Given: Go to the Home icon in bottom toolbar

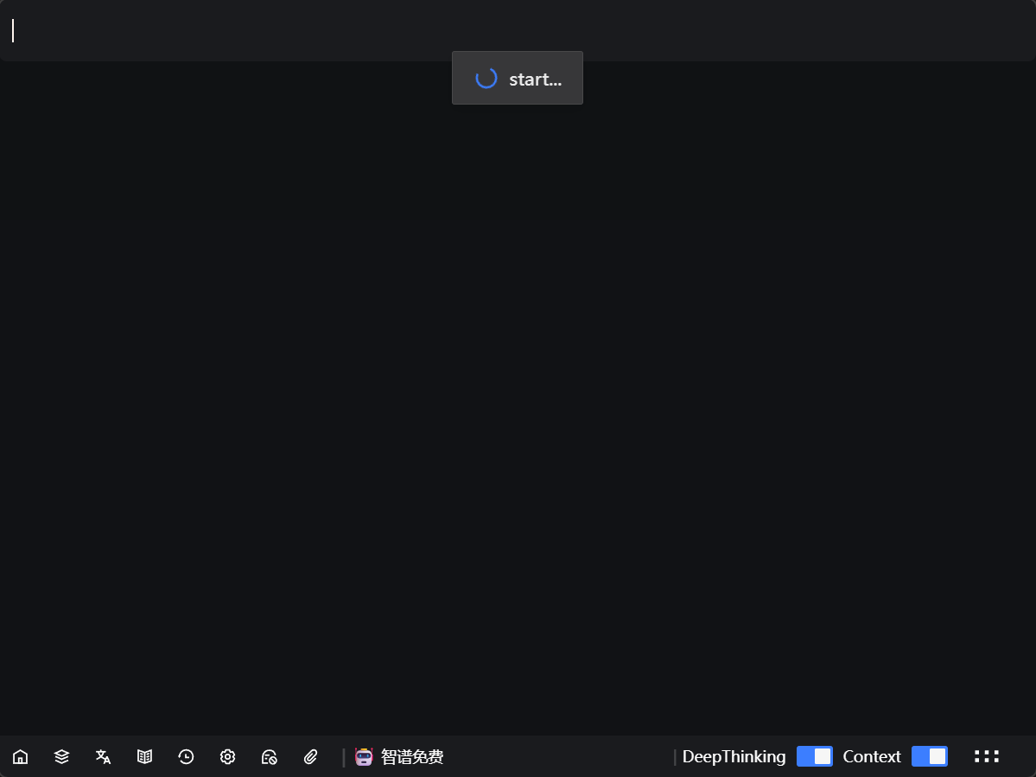Looking at the screenshot, I should (x=20, y=757).
